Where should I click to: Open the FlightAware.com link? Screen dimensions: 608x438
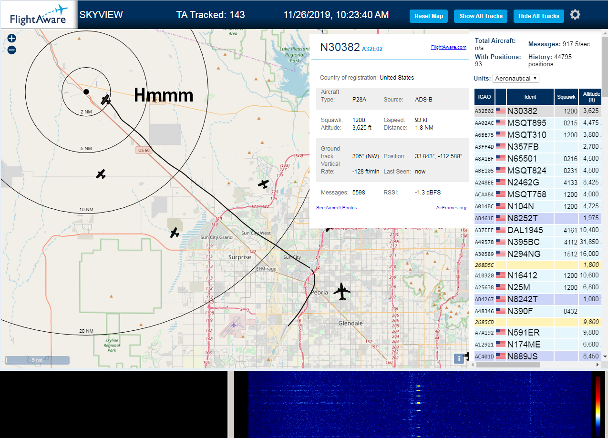(448, 47)
